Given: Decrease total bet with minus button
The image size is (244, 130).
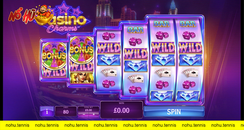Looking at the screenshot, I should click(84, 114).
